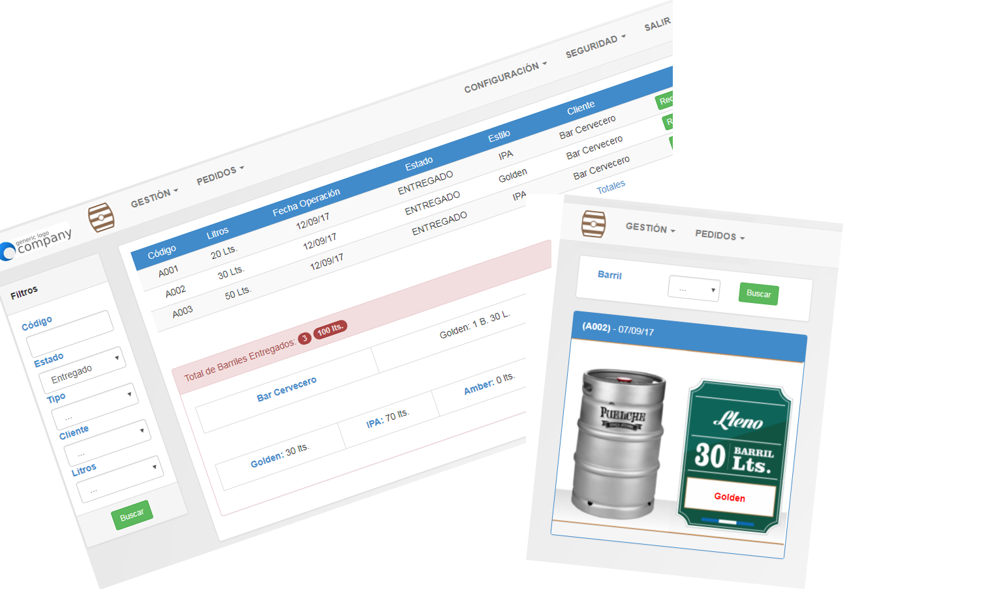This screenshot has width=988, height=589.
Task: Click the '(A002) - 07/09/17' card header
Action: click(689, 336)
